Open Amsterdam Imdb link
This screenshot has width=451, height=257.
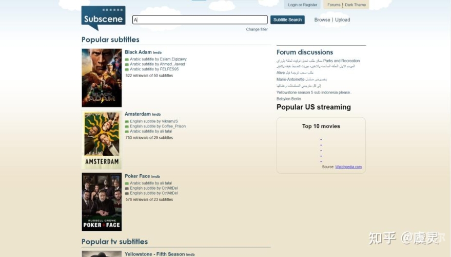(156, 115)
